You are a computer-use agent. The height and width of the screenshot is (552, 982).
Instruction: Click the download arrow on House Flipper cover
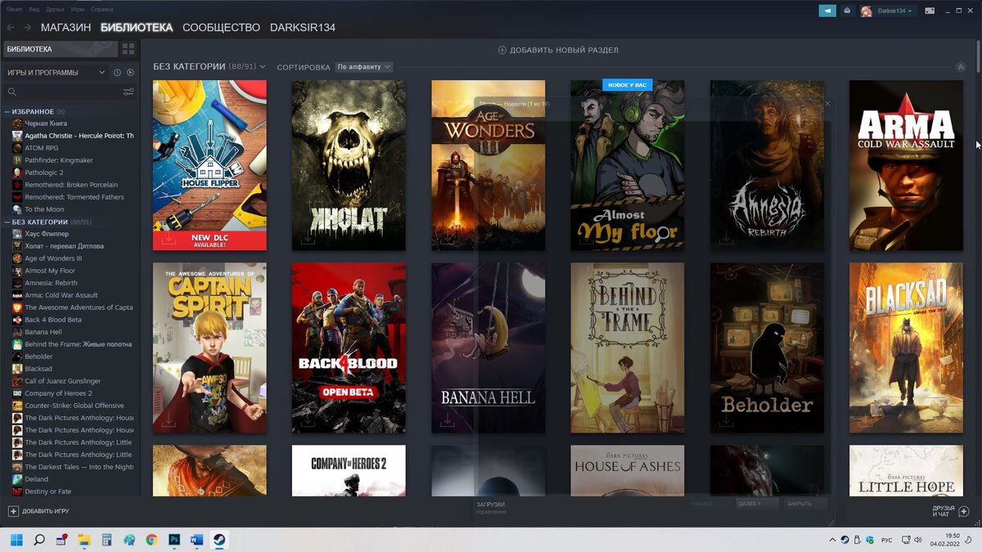(x=169, y=239)
